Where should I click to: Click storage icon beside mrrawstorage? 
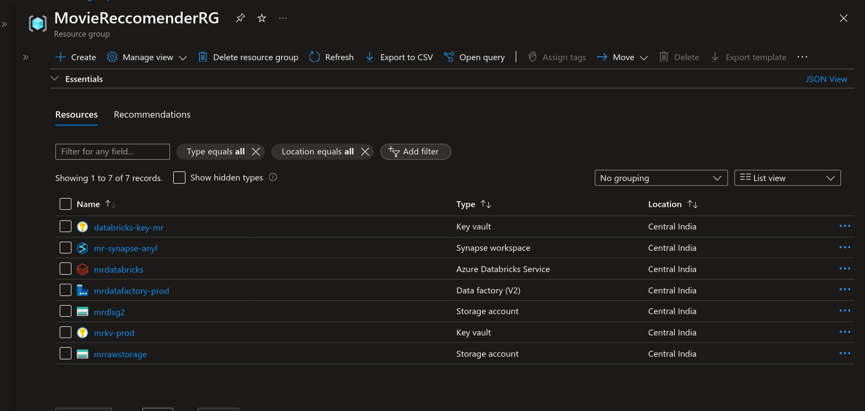(x=83, y=354)
